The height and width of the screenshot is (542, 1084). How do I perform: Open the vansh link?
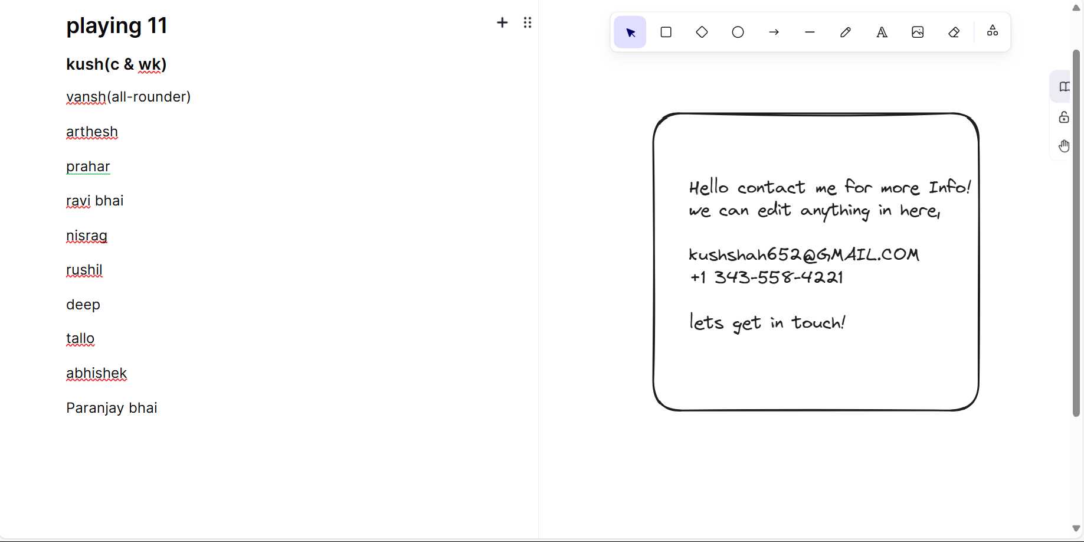tap(85, 96)
